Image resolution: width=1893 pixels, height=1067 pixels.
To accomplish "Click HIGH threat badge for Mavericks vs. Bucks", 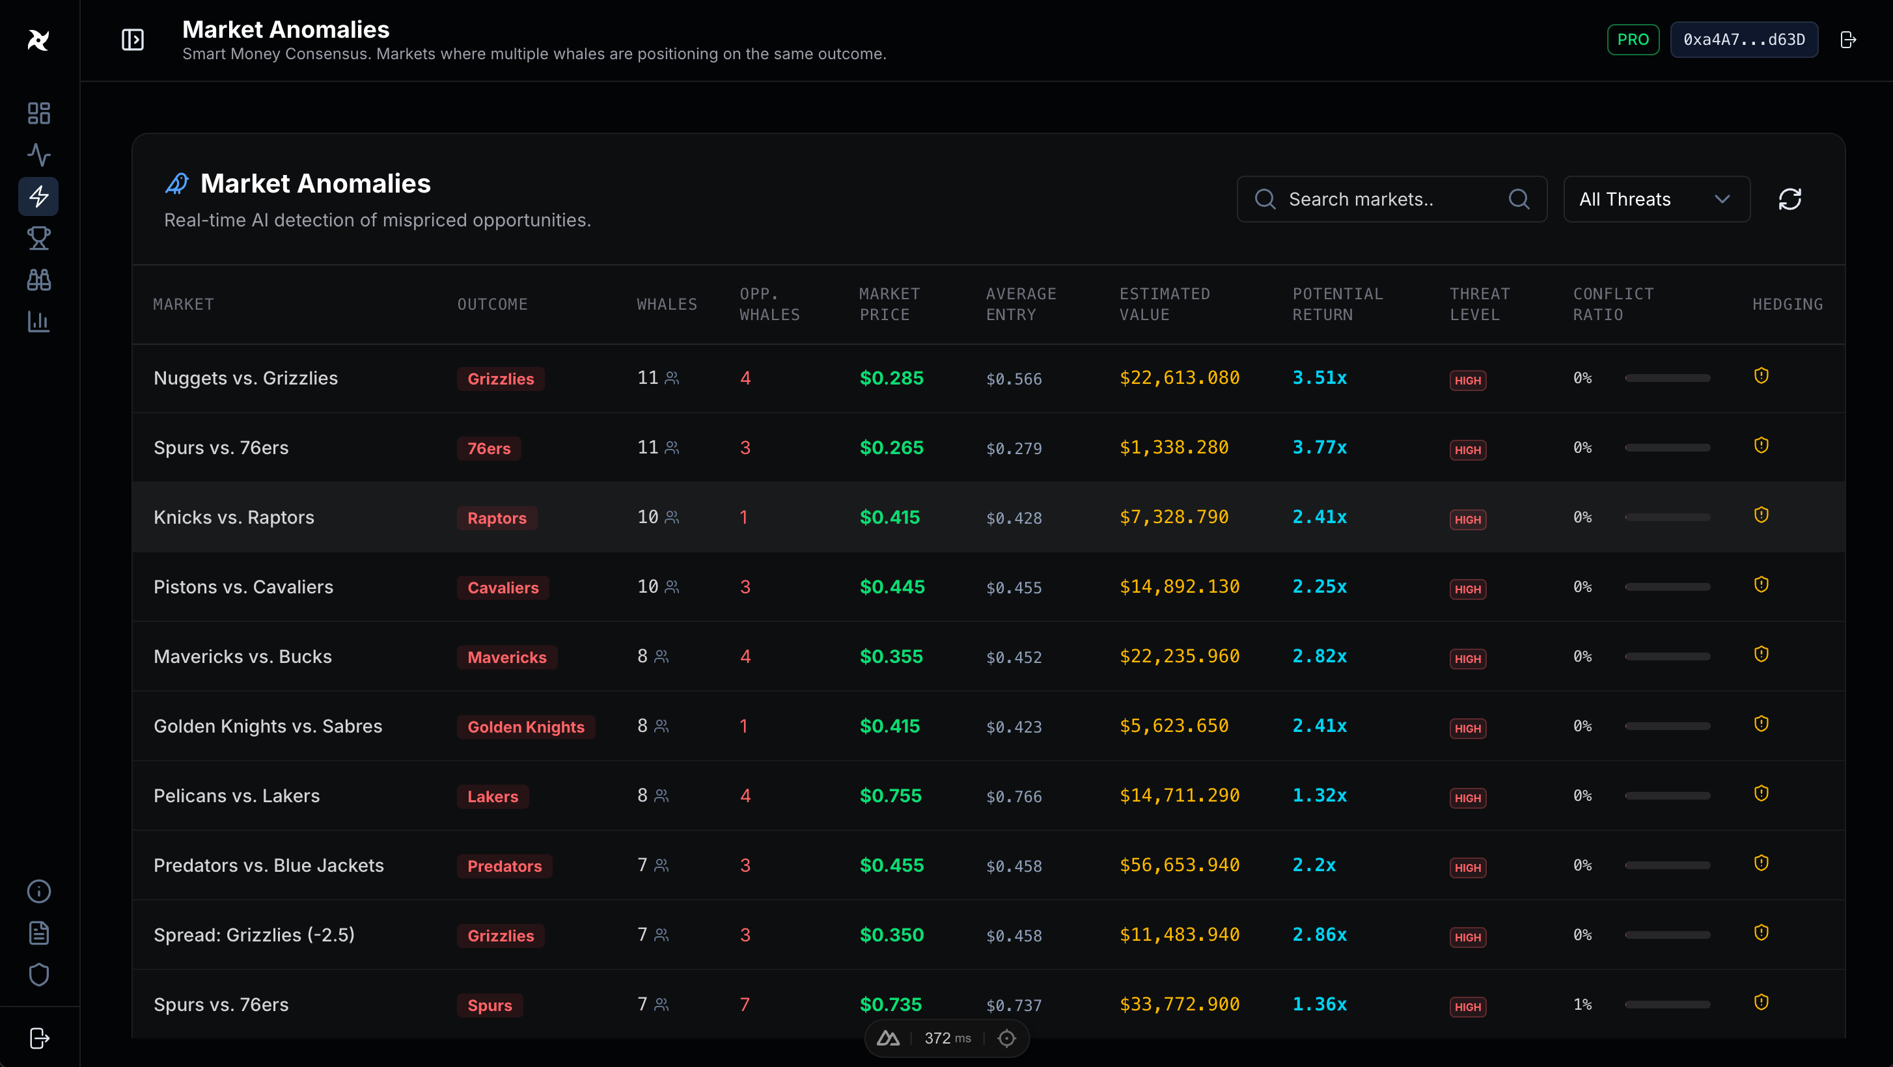I will click(x=1467, y=658).
